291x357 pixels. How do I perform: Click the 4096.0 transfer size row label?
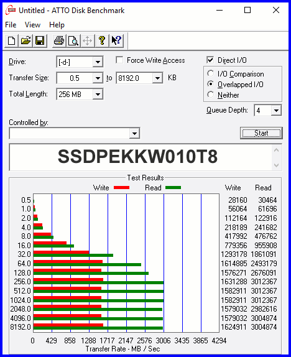pyautogui.click(x=21, y=318)
